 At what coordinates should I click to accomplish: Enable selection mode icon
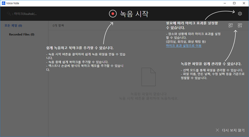[x=231, y=25]
